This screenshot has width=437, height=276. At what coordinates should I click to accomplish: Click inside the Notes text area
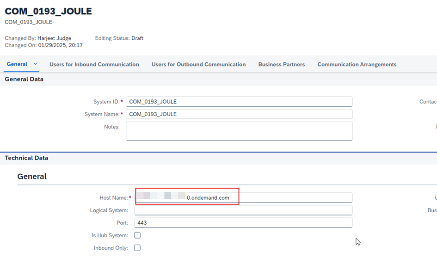tap(239, 131)
